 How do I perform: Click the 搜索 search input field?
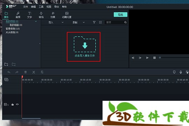click(x=114, y=22)
